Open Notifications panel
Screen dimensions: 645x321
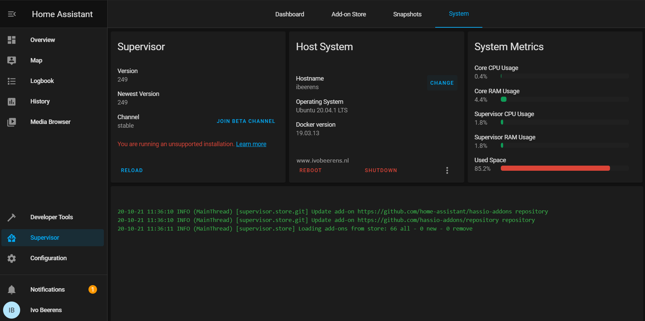click(x=53, y=290)
